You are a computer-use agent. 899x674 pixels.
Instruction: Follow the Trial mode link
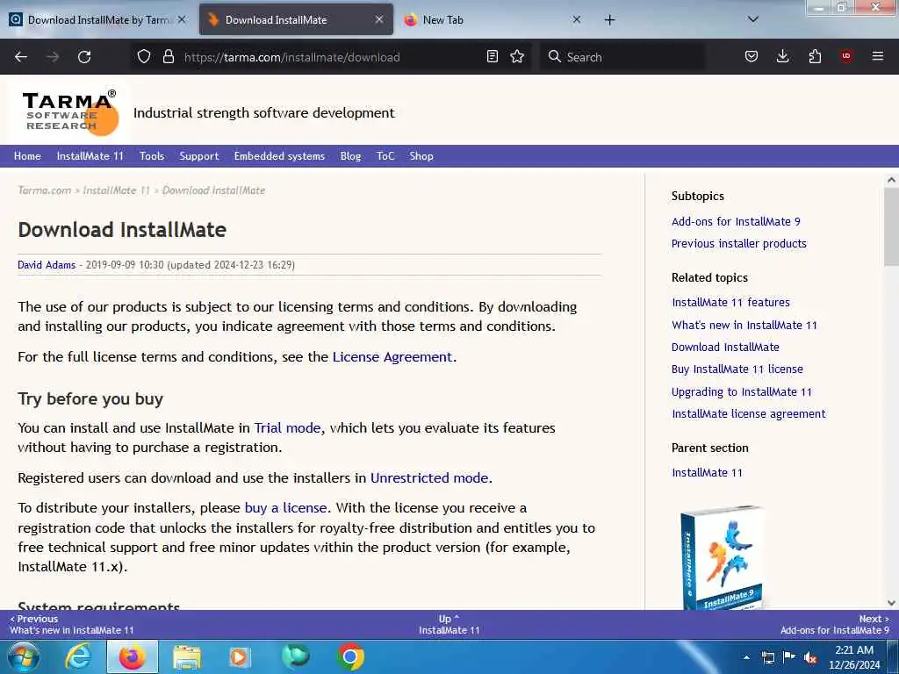pos(287,428)
